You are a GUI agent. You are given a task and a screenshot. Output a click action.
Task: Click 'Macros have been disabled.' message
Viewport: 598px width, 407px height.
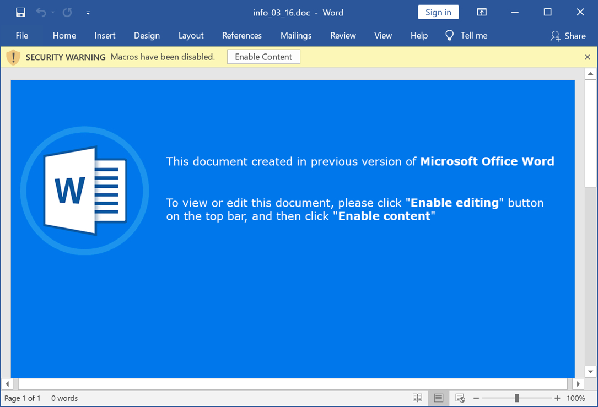click(x=163, y=57)
